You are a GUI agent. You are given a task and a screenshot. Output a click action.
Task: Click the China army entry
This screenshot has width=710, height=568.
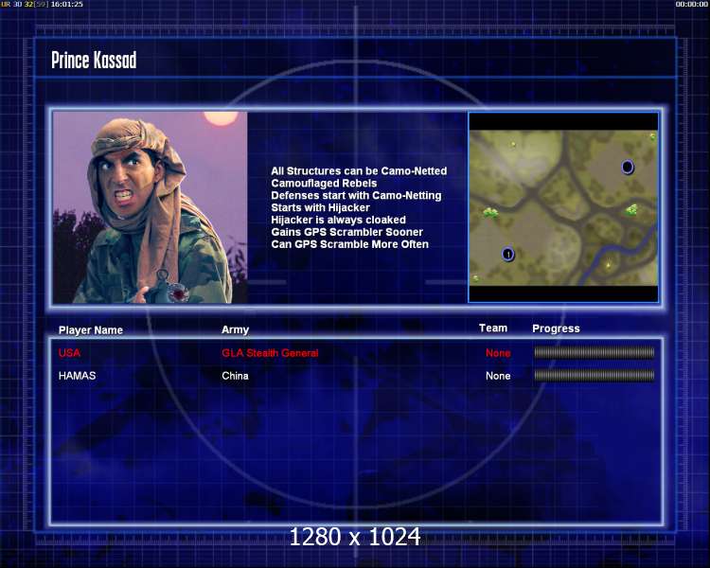pos(235,376)
